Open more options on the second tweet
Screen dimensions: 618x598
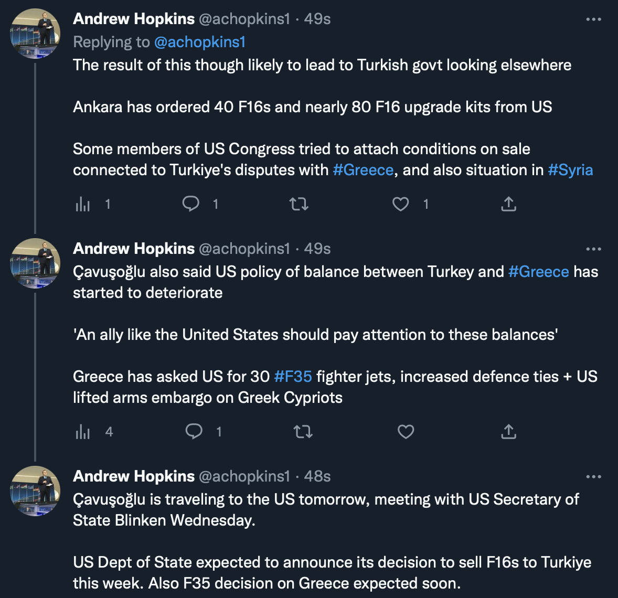click(x=593, y=249)
